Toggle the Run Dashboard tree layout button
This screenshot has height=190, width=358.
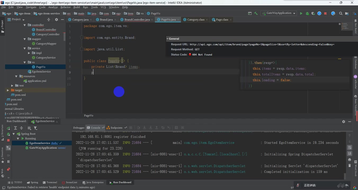coord(8,148)
